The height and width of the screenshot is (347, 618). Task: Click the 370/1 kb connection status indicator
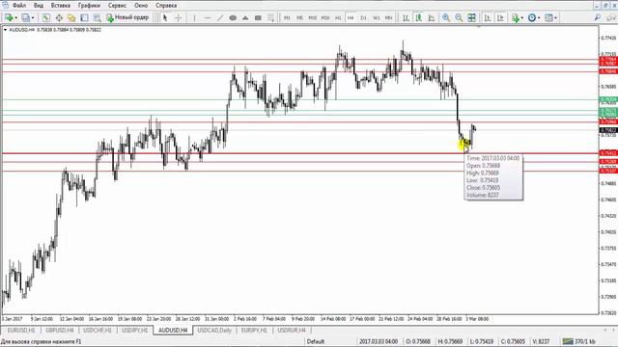579,341
